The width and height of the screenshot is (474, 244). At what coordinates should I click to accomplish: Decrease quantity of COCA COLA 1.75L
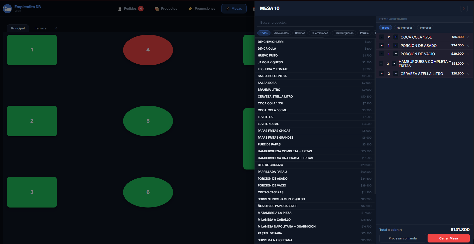tap(381, 37)
